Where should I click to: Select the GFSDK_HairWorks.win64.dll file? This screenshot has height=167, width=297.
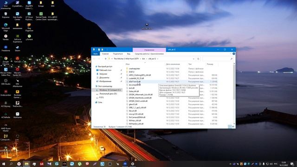click(x=140, y=98)
